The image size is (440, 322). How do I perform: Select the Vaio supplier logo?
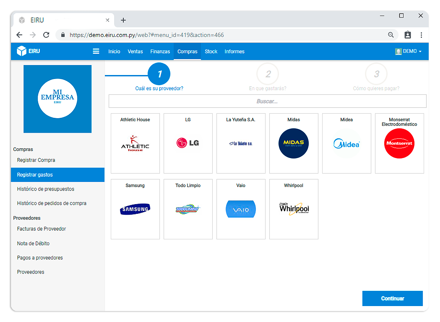[241, 209]
